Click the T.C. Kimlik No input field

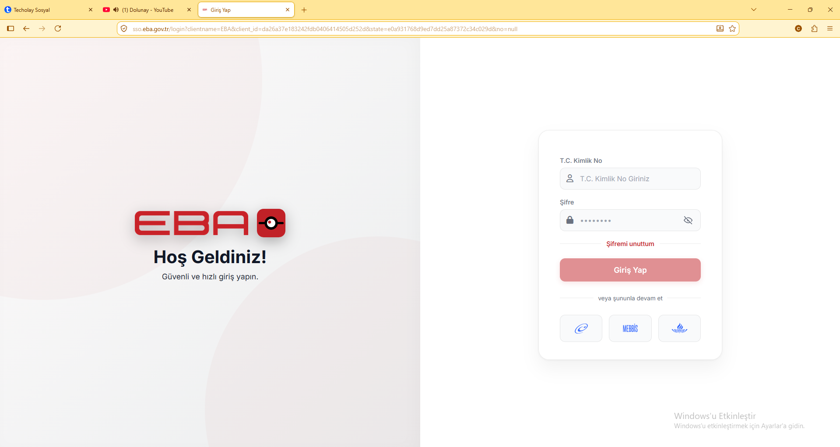[630, 179]
